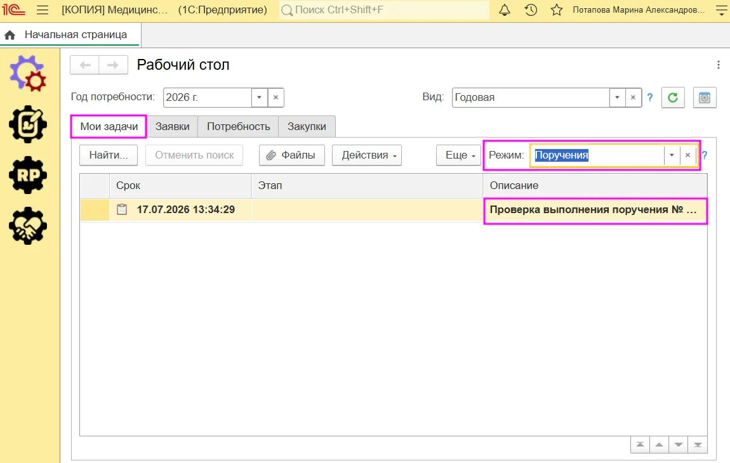Refresh the desktop with green arrow icon

673,98
